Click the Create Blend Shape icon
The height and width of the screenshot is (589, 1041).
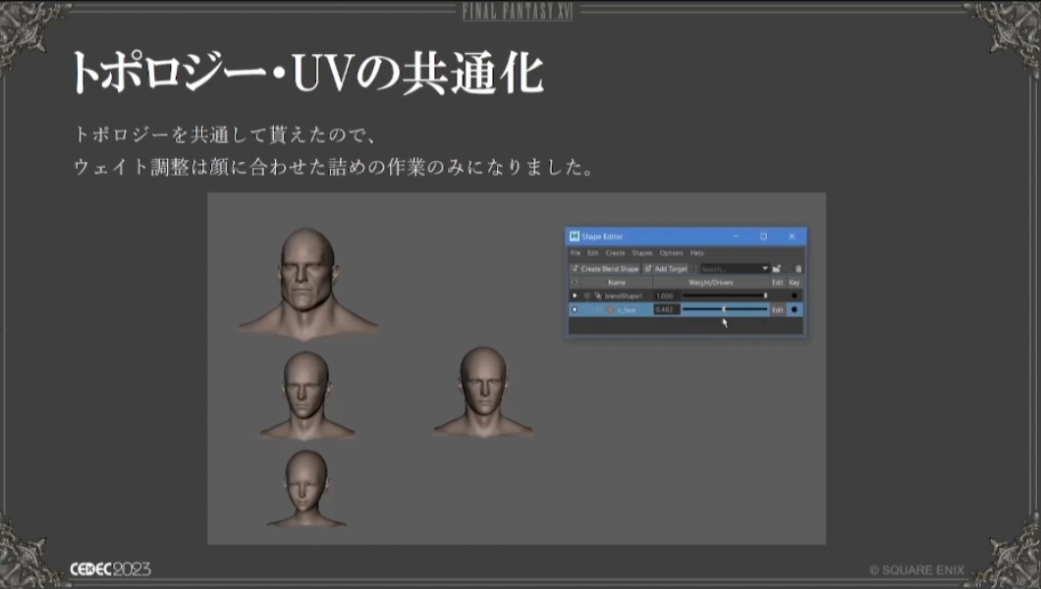click(575, 269)
